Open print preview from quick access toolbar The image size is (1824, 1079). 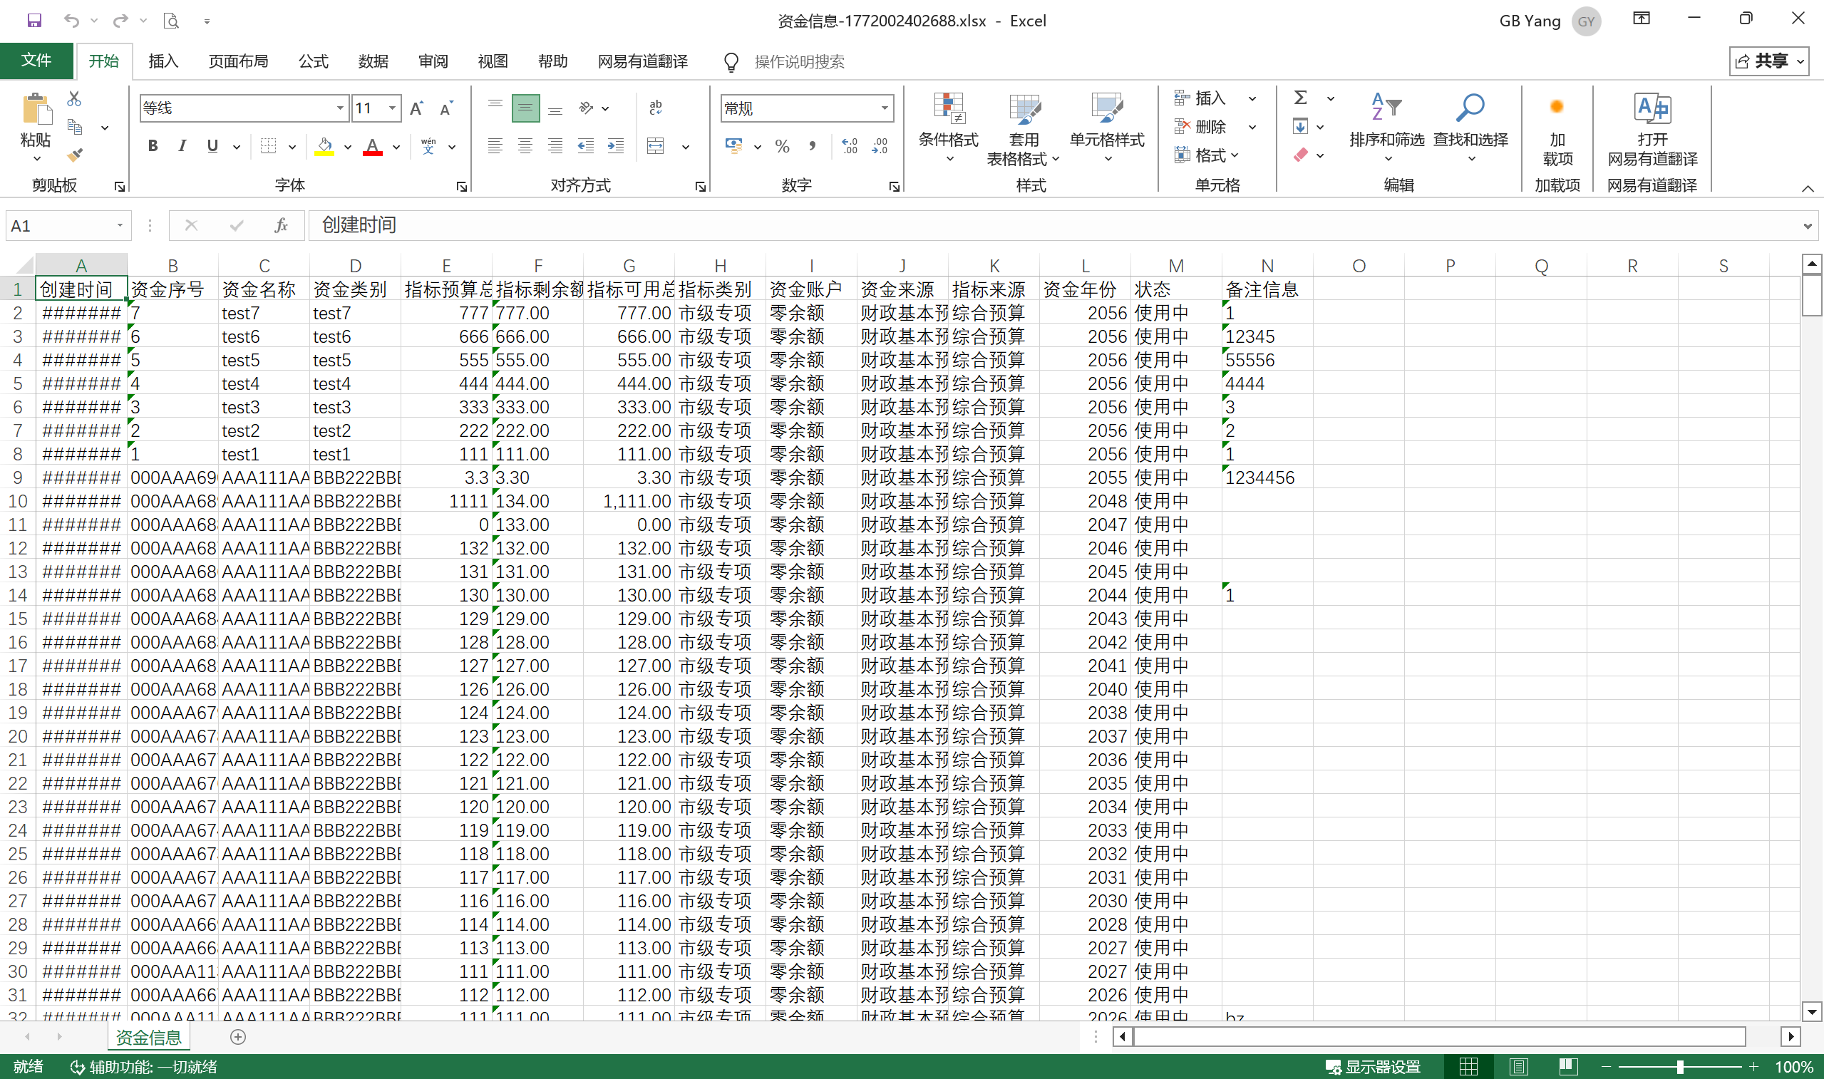point(171,21)
